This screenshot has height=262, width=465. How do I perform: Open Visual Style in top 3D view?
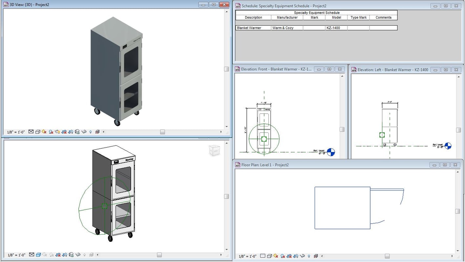click(x=38, y=132)
